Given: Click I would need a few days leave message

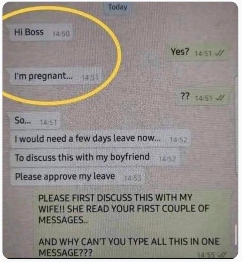Looking at the screenshot, I should pyautogui.click(x=100, y=139).
